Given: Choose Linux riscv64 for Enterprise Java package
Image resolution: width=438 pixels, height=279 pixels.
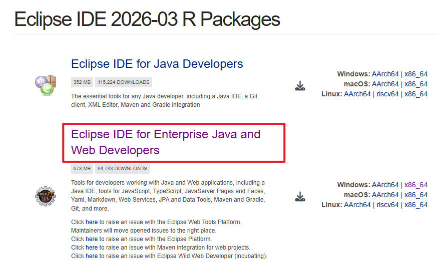Looking at the screenshot, I should click(x=388, y=205).
